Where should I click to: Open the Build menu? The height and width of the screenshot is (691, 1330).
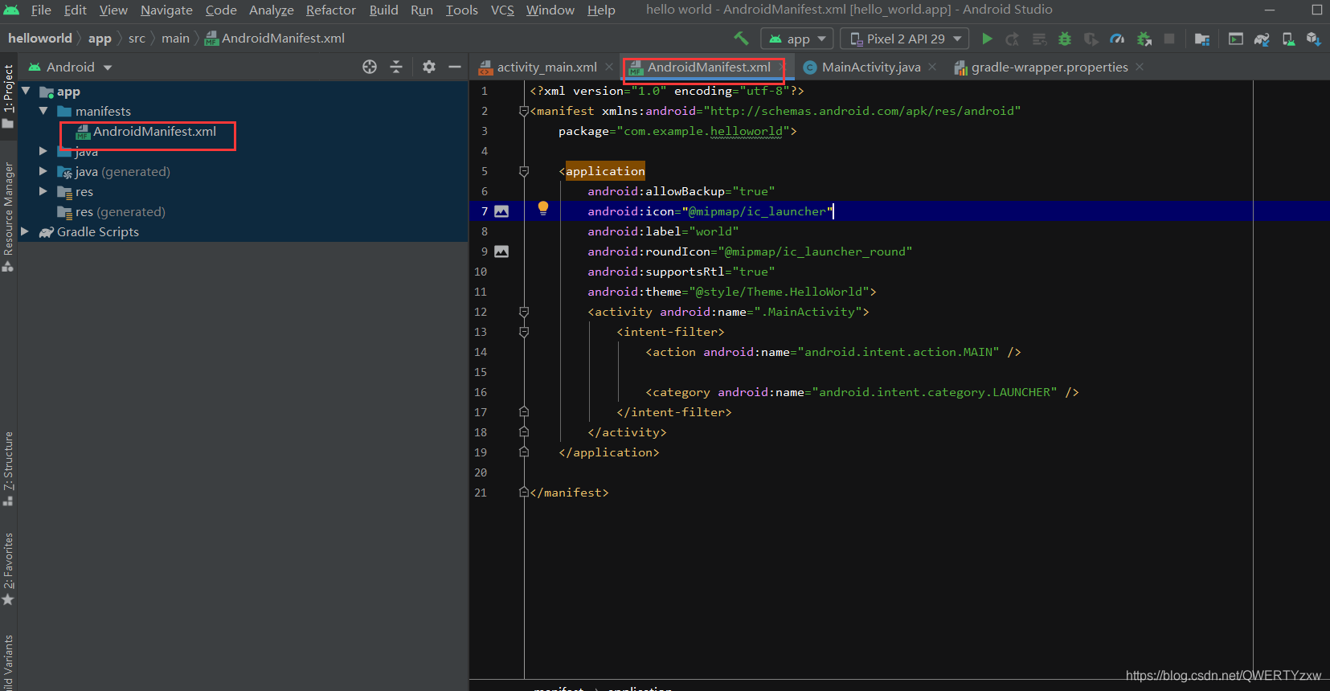pyautogui.click(x=384, y=10)
